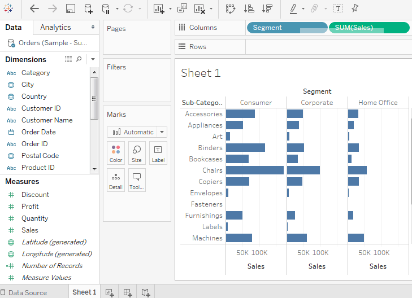Click the New Worksheet tab icon at bottom
This screenshot has width=412, height=298.
tap(110, 292)
